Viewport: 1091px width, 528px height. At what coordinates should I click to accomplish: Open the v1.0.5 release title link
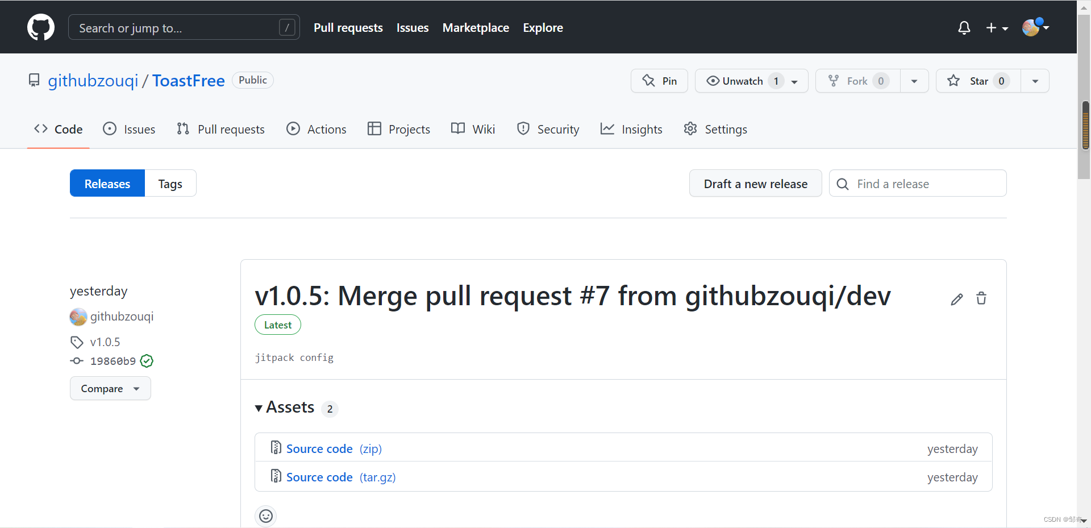point(573,296)
